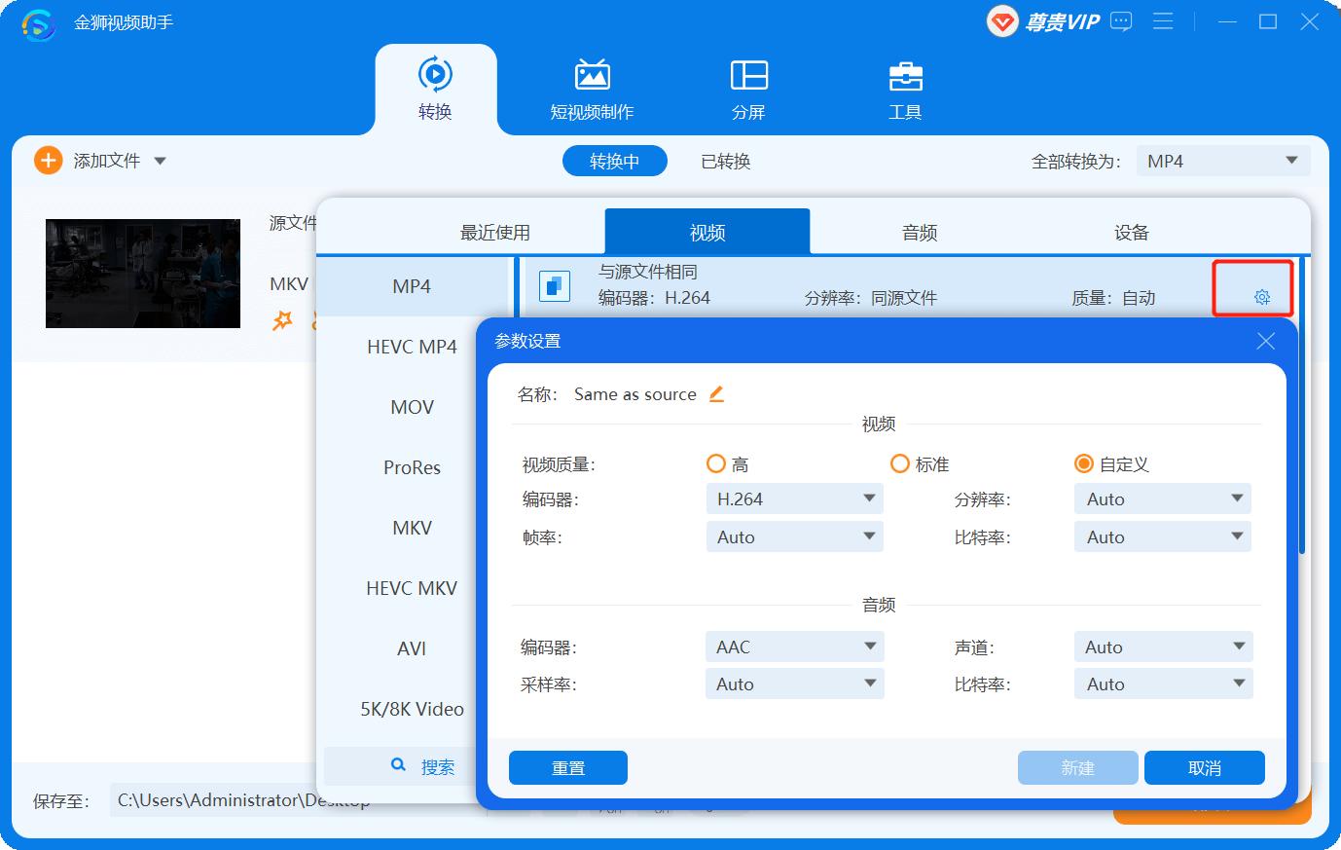This screenshot has width=1341, height=850.
Task: Switch to the 音频 format tab
Action: [x=919, y=233]
